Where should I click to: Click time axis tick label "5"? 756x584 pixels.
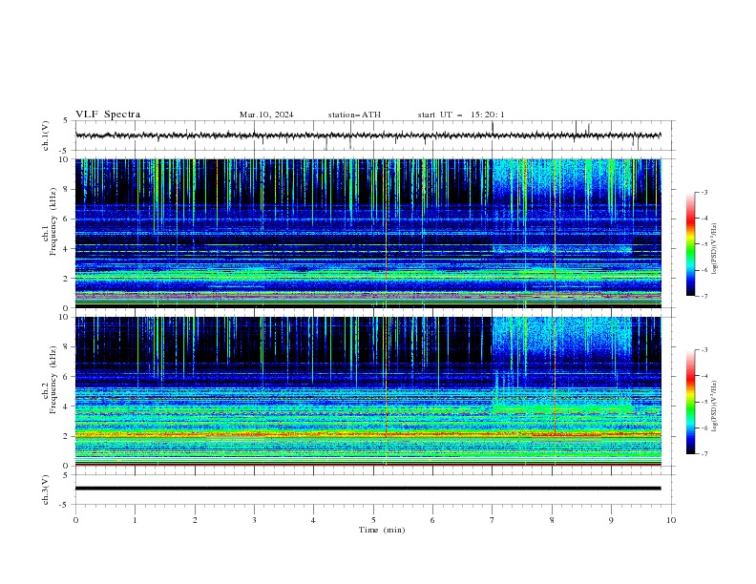[373, 520]
